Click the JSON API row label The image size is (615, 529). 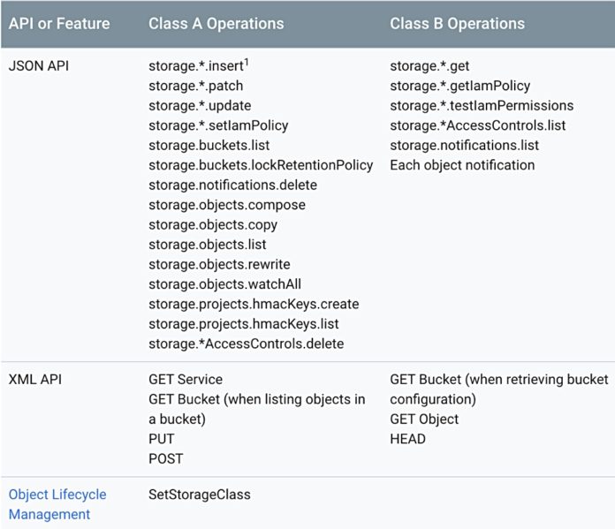pos(38,66)
